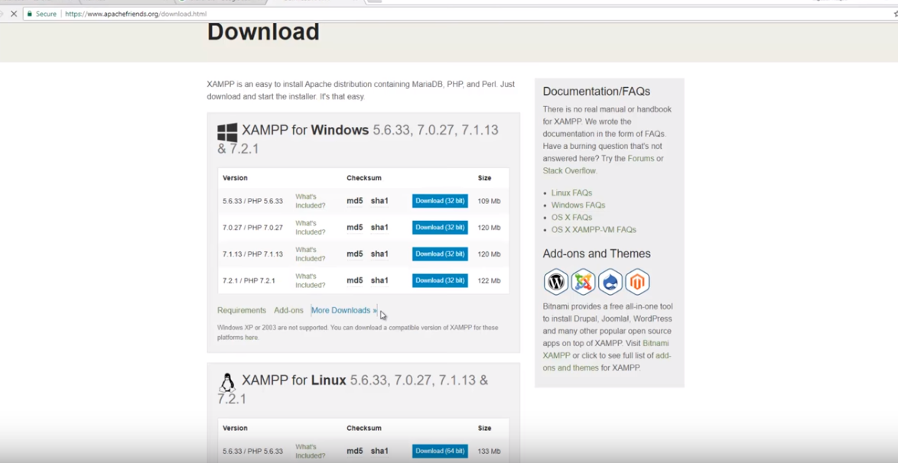Screen dimensions: 898x463
Task: Show sha1 checksum for Windows 5.6.33
Action: pyautogui.click(x=379, y=201)
